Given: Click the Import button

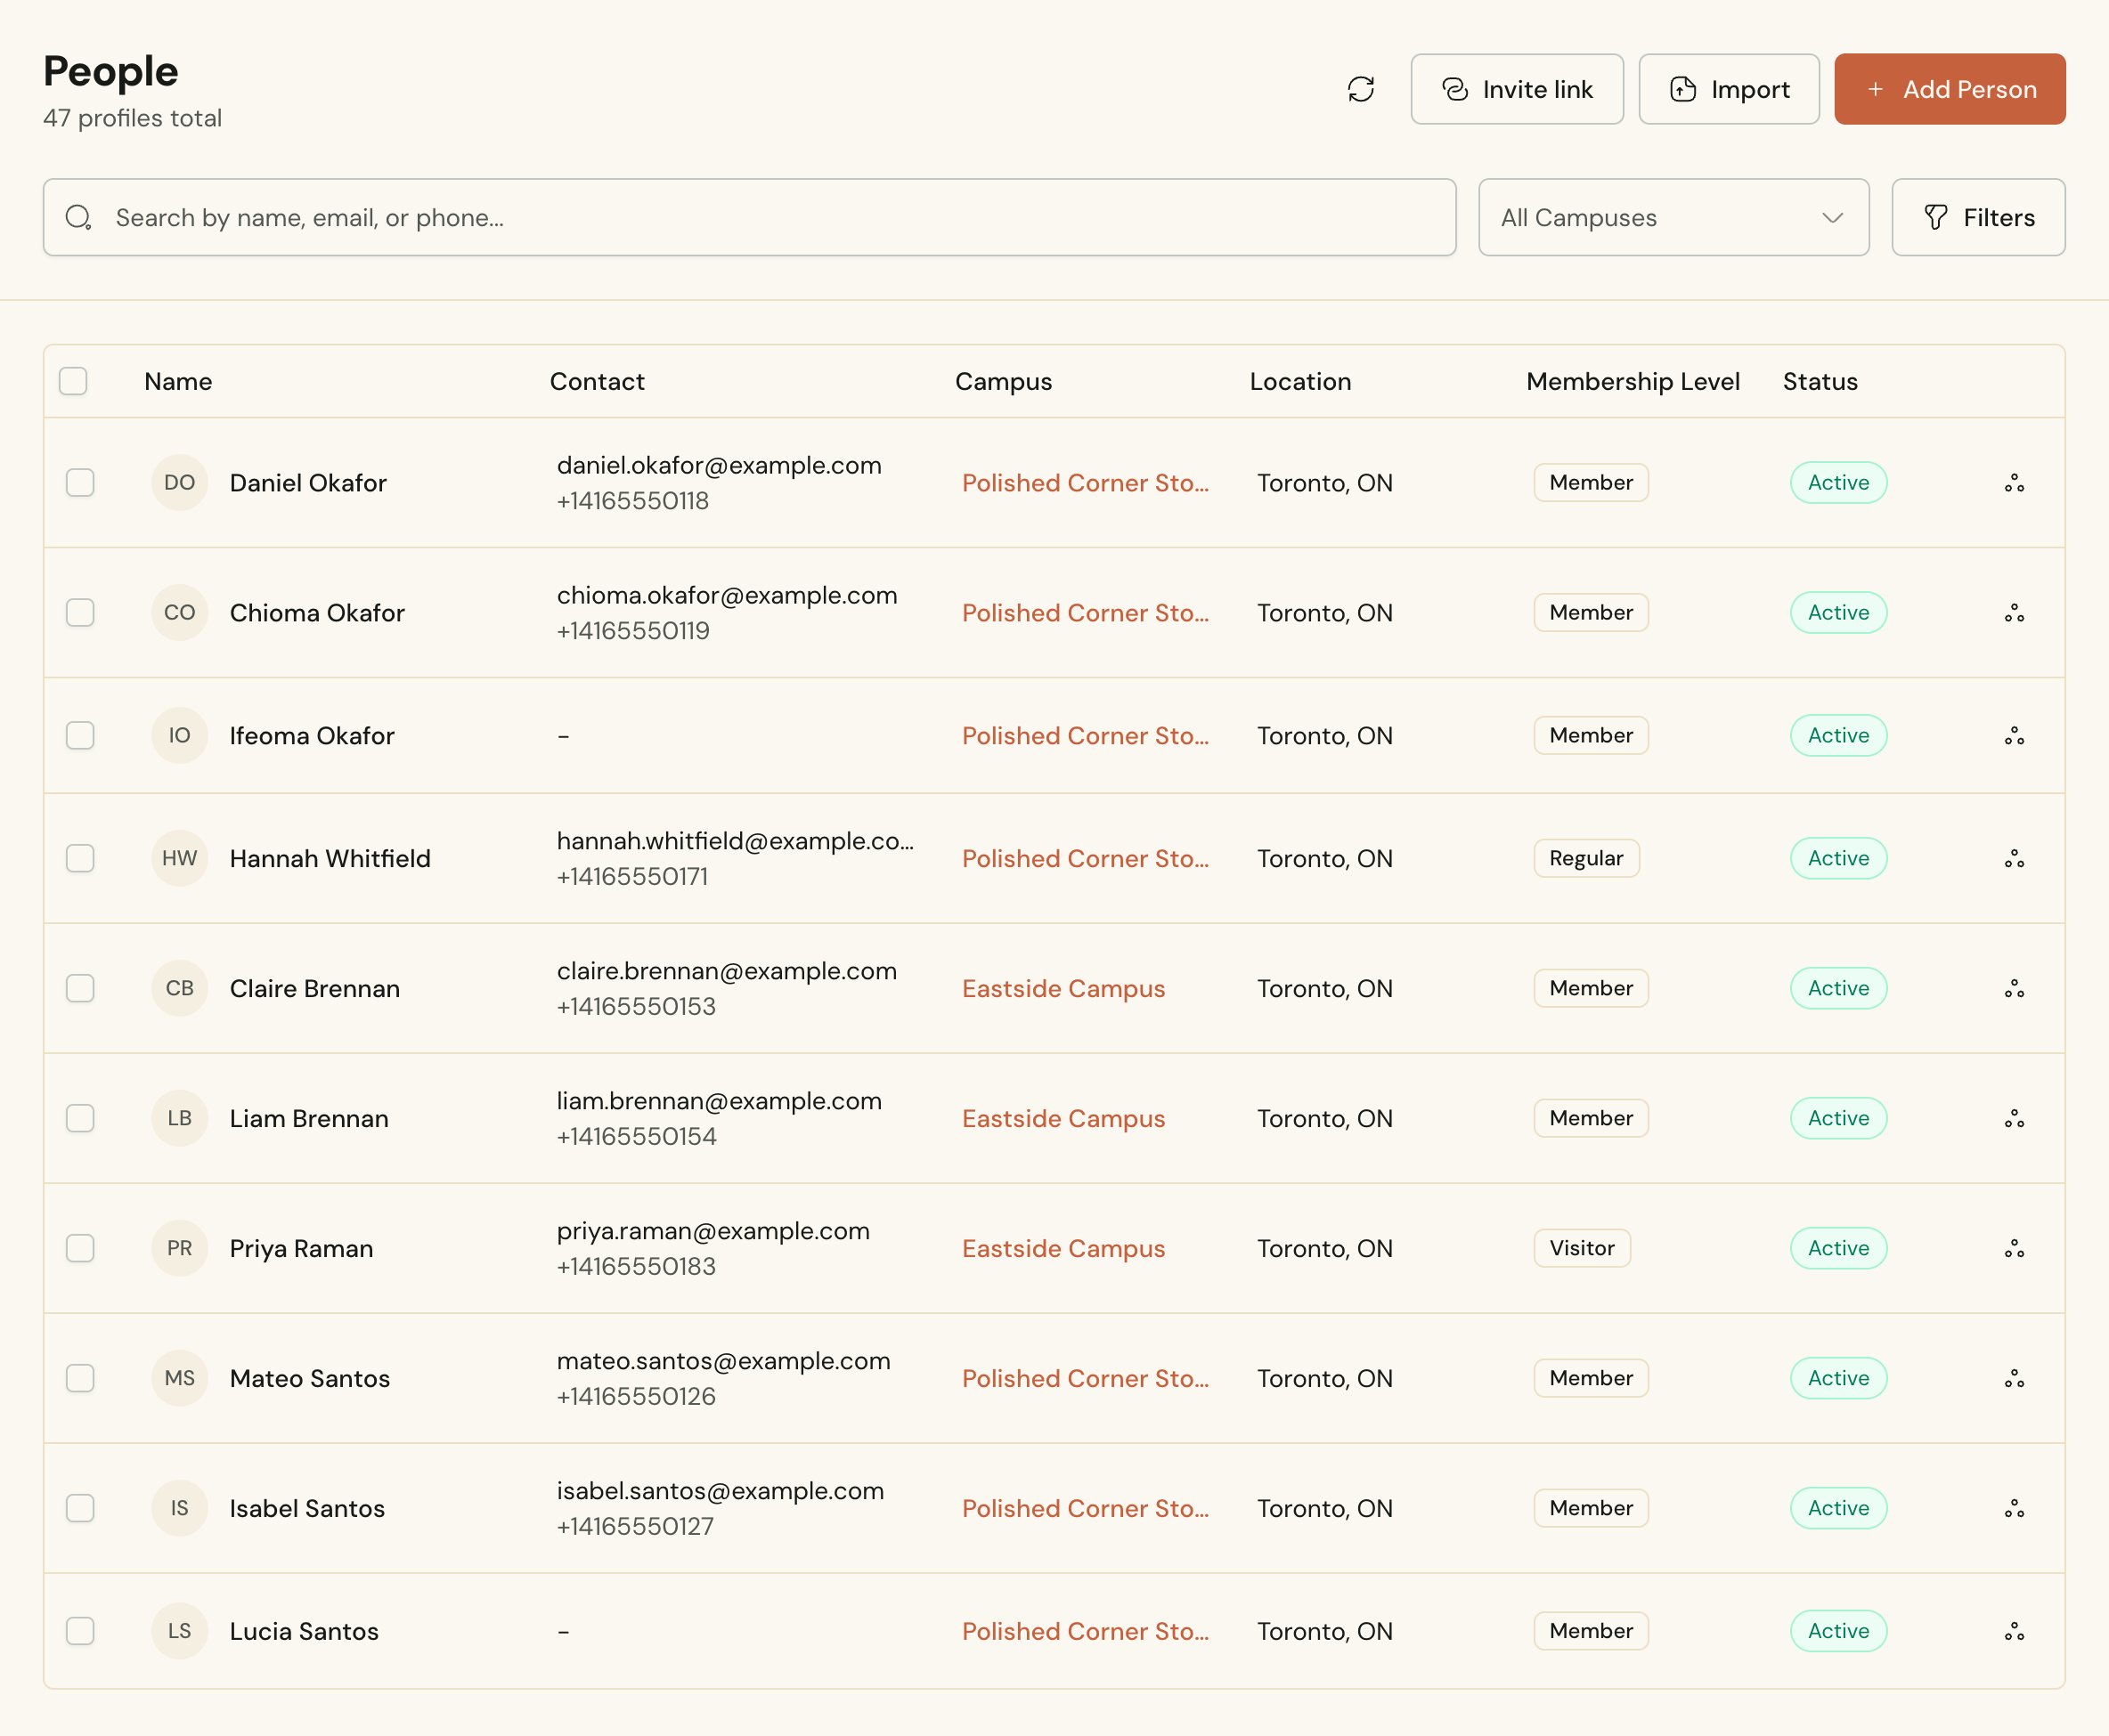Looking at the screenshot, I should pyautogui.click(x=1729, y=89).
